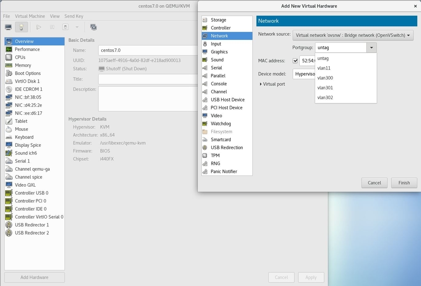
Task: Pick vlan302 from the portgroup list
Action: 346,97
